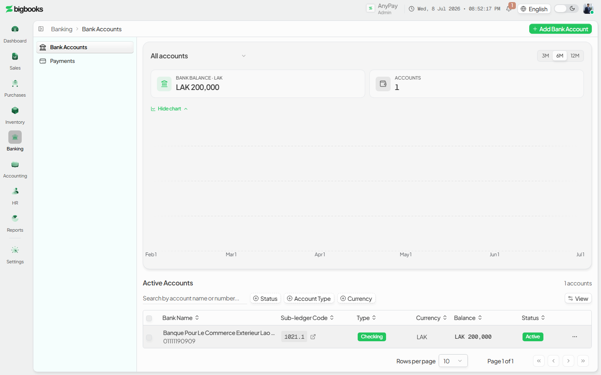Sort by Balance column header
Image resolution: width=601 pixels, height=375 pixels.
tap(468, 318)
